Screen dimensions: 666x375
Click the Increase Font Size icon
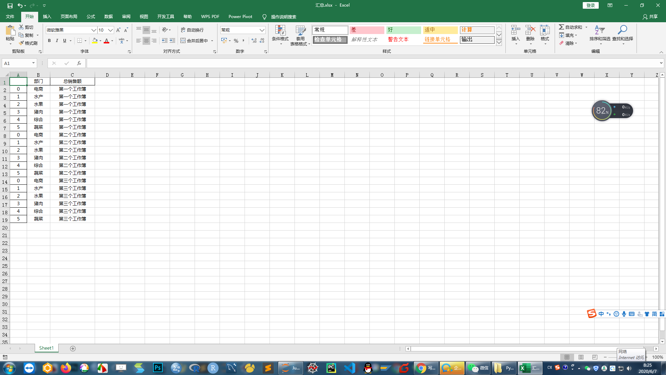118,30
